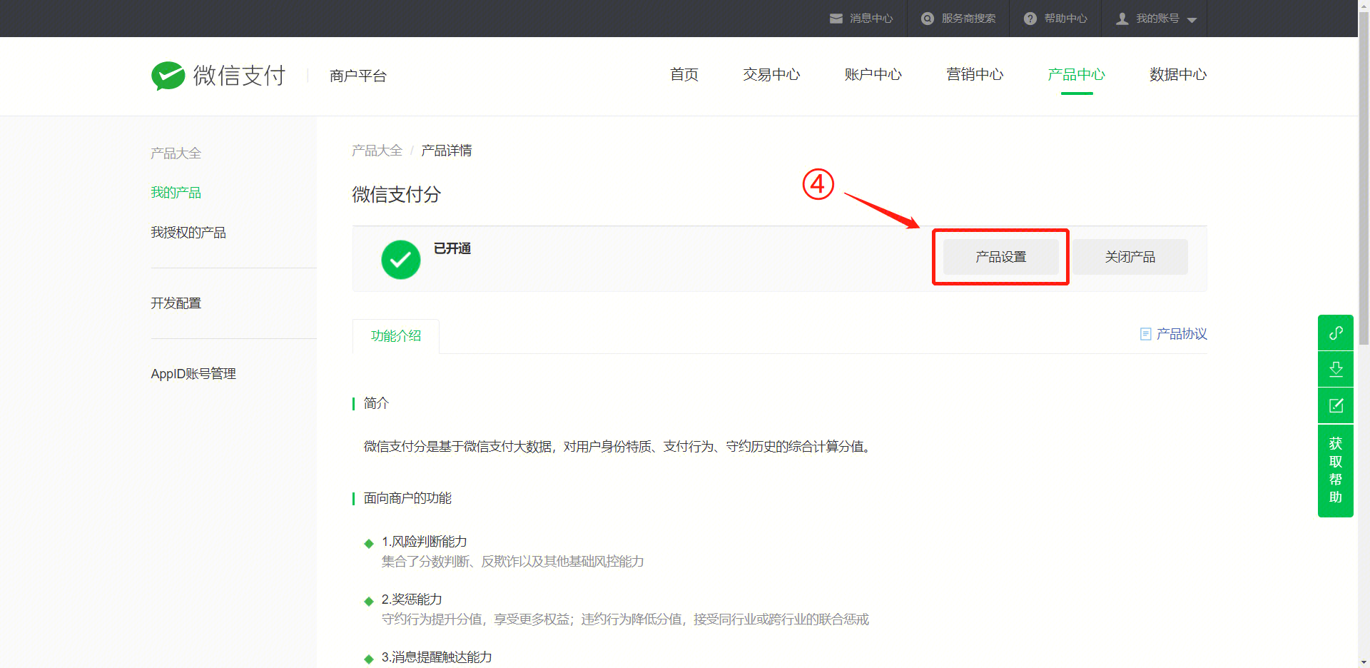This screenshot has width=1370, height=668.
Task: Click the edit feedback icon in floating sidebar
Action: [x=1336, y=405]
